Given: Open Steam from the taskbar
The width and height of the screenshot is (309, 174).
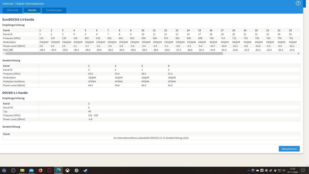Looking at the screenshot, I should click(86, 170).
